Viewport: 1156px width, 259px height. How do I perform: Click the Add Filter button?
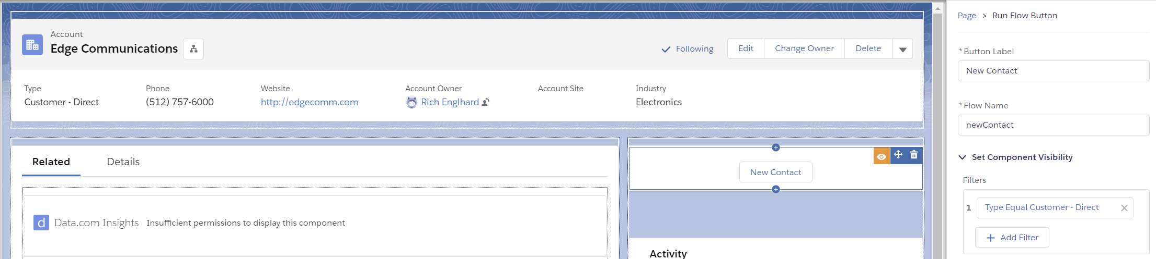(1012, 238)
